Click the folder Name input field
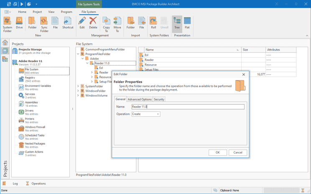 point(188,107)
